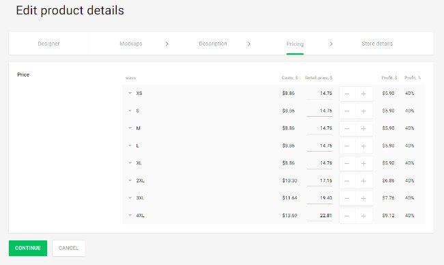This screenshot has width=444, height=265.
Task: Decrease XL retail price with minus icon
Action: [x=347, y=164]
